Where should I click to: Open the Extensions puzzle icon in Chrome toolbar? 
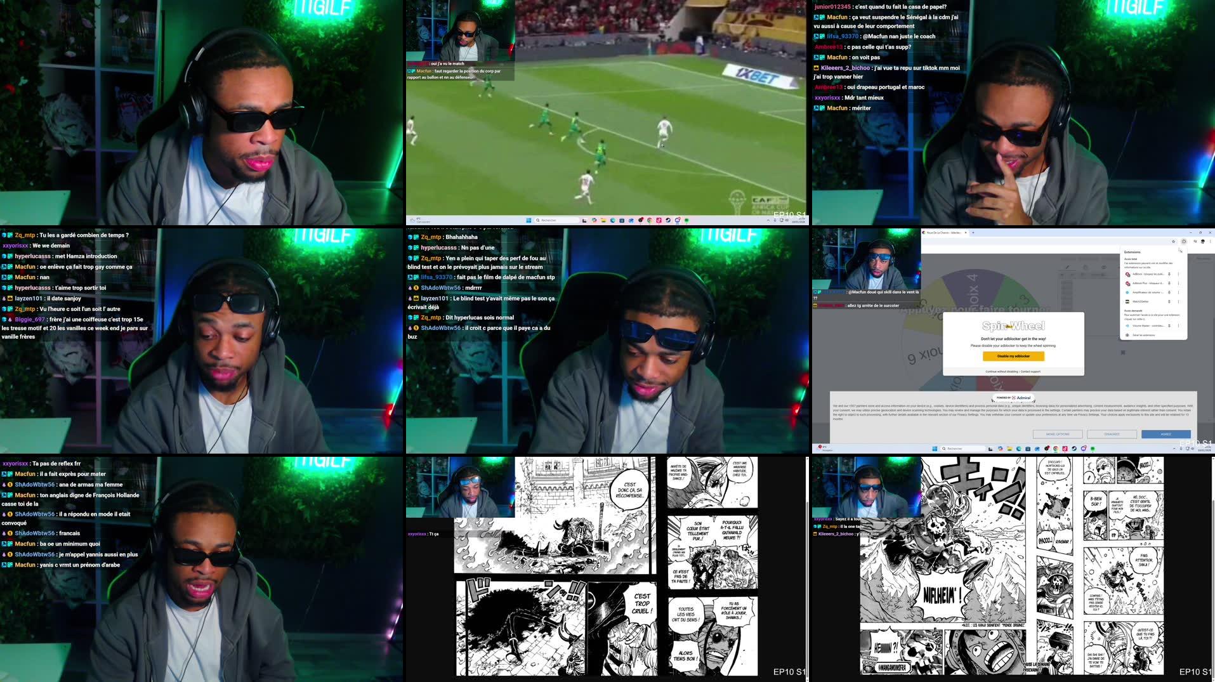(x=1183, y=242)
